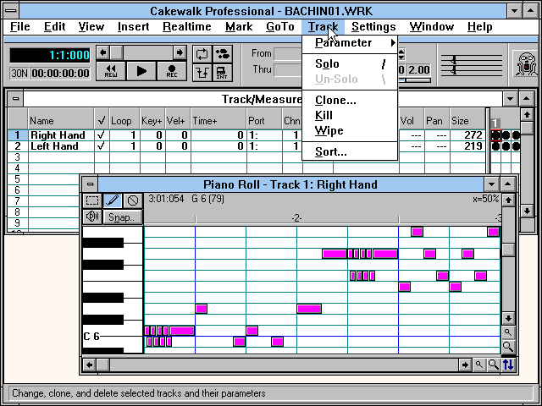Viewport: 542px width, 406px height.
Task: Select the Piano Roll eraser tool
Action: 133,200
